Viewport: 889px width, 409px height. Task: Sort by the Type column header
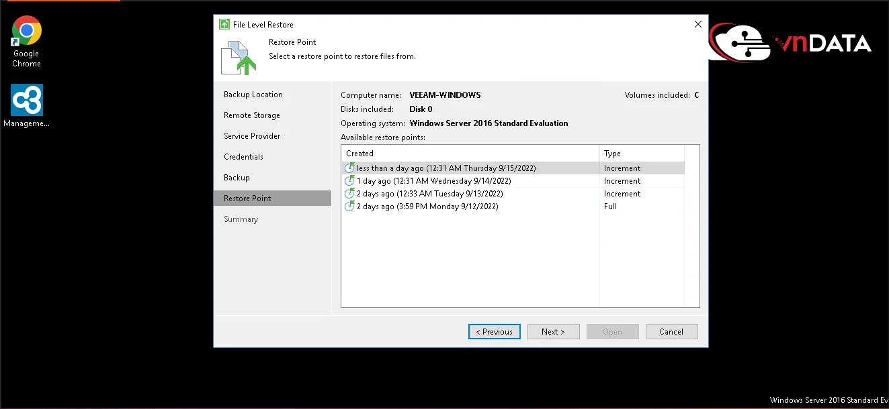tap(642, 154)
